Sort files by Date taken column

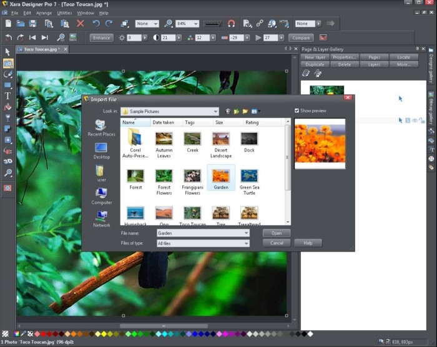click(164, 122)
